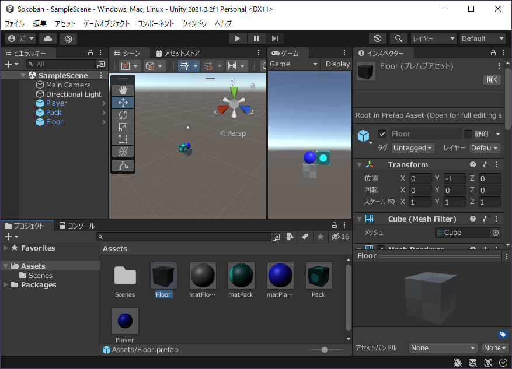Open the File menu

(x=15, y=23)
